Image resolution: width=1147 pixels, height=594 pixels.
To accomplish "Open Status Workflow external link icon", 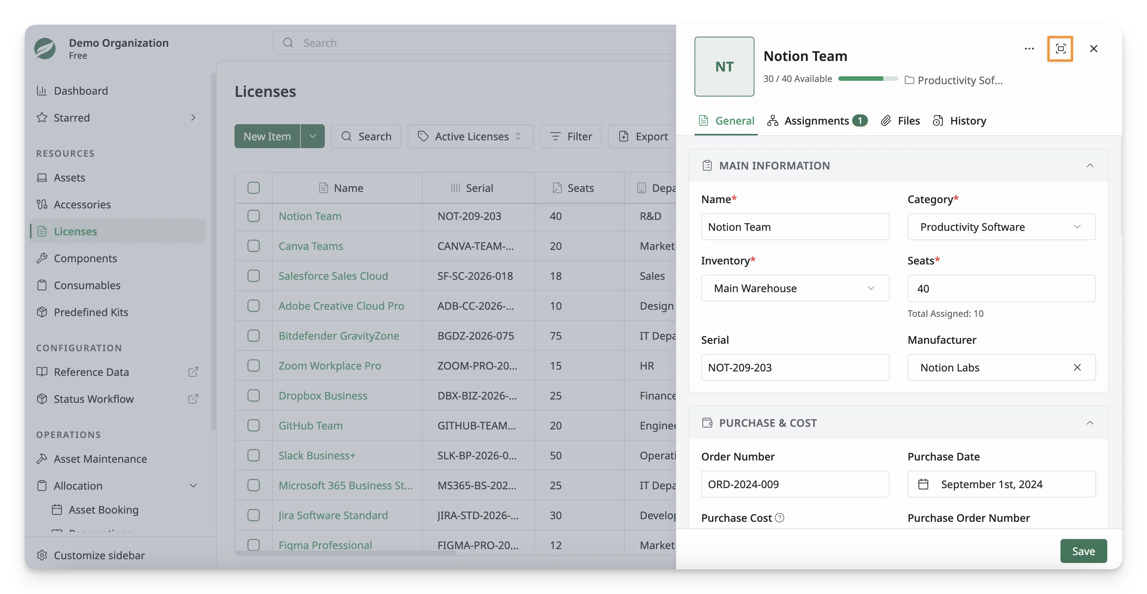I will (193, 399).
